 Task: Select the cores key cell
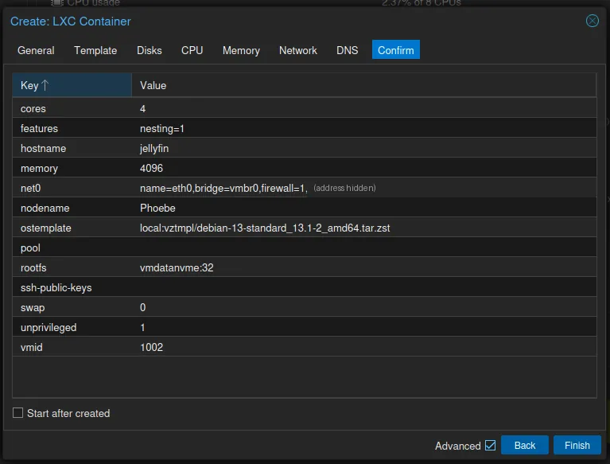pyautogui.click(x=72, y=108)
